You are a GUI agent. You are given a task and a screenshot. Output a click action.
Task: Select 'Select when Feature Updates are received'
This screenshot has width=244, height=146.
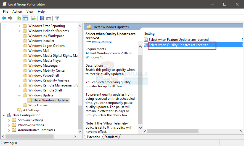click(179, 40)
